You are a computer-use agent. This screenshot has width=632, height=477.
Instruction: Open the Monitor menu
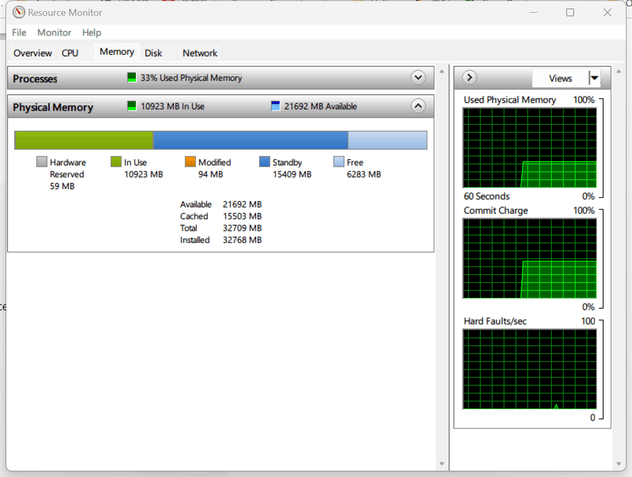pos(54,33)
